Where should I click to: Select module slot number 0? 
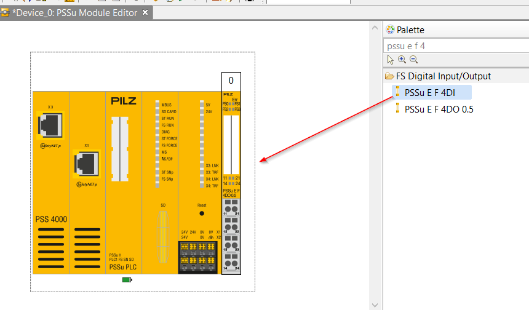pyautogui.click(x=231, y=81)
